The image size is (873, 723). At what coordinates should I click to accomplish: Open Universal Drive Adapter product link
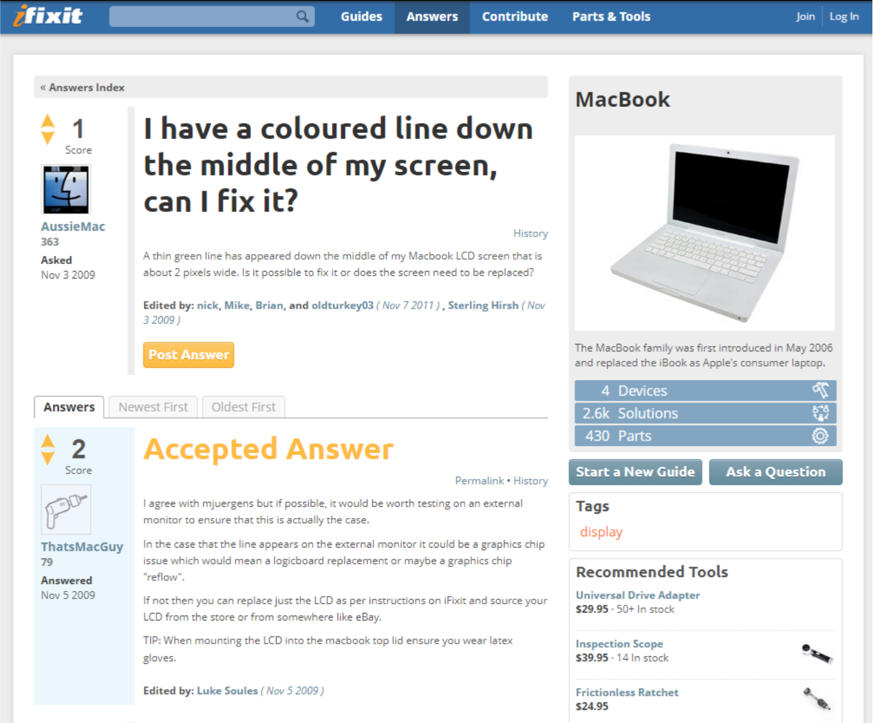pyautogui.click(x=638, y=595)
